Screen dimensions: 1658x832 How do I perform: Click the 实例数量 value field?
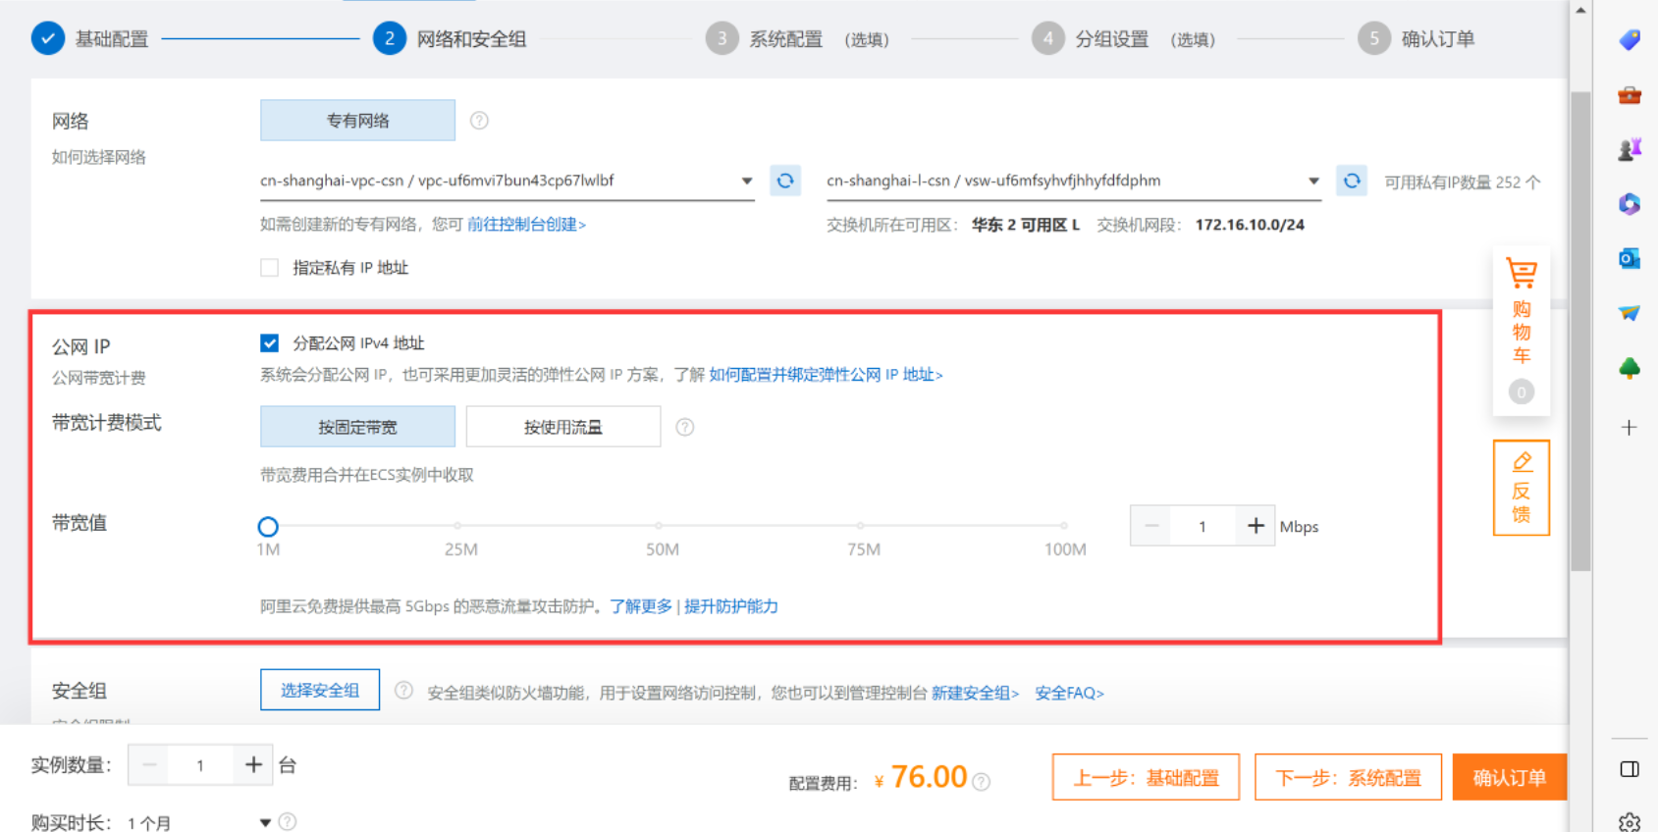coord(200,764)
